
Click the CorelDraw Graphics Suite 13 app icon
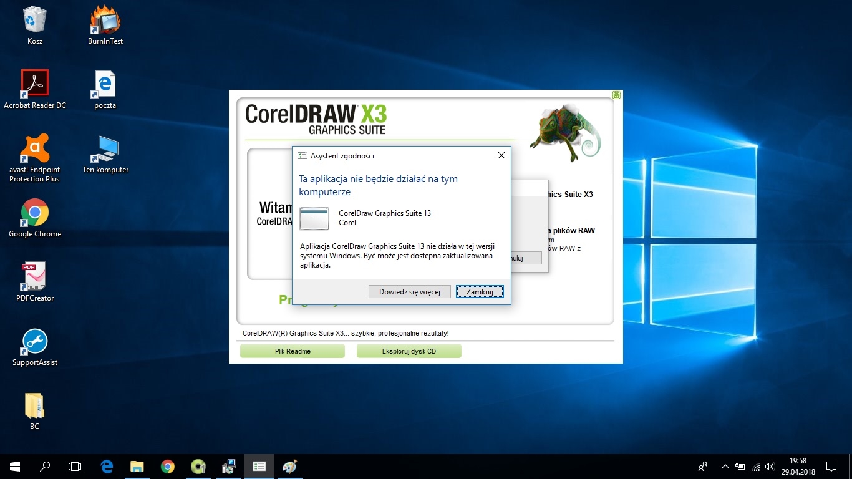pos(314,218)
